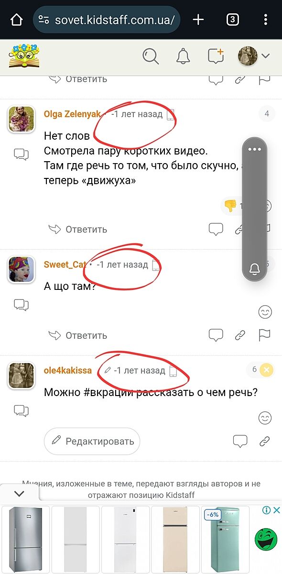Flag Sweet_Cat's comment
Image resolution: width=282 pixels, height=574 pixels.
(264, 335)
